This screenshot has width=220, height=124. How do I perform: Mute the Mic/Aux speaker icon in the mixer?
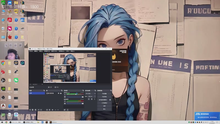tap(65, 97)
